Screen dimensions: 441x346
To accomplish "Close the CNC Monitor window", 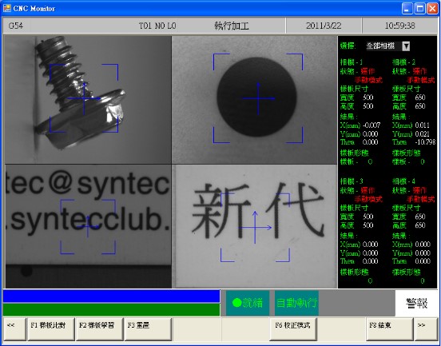I will point(432,9).
